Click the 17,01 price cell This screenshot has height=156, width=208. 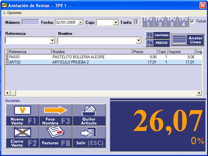click(145, 62)
